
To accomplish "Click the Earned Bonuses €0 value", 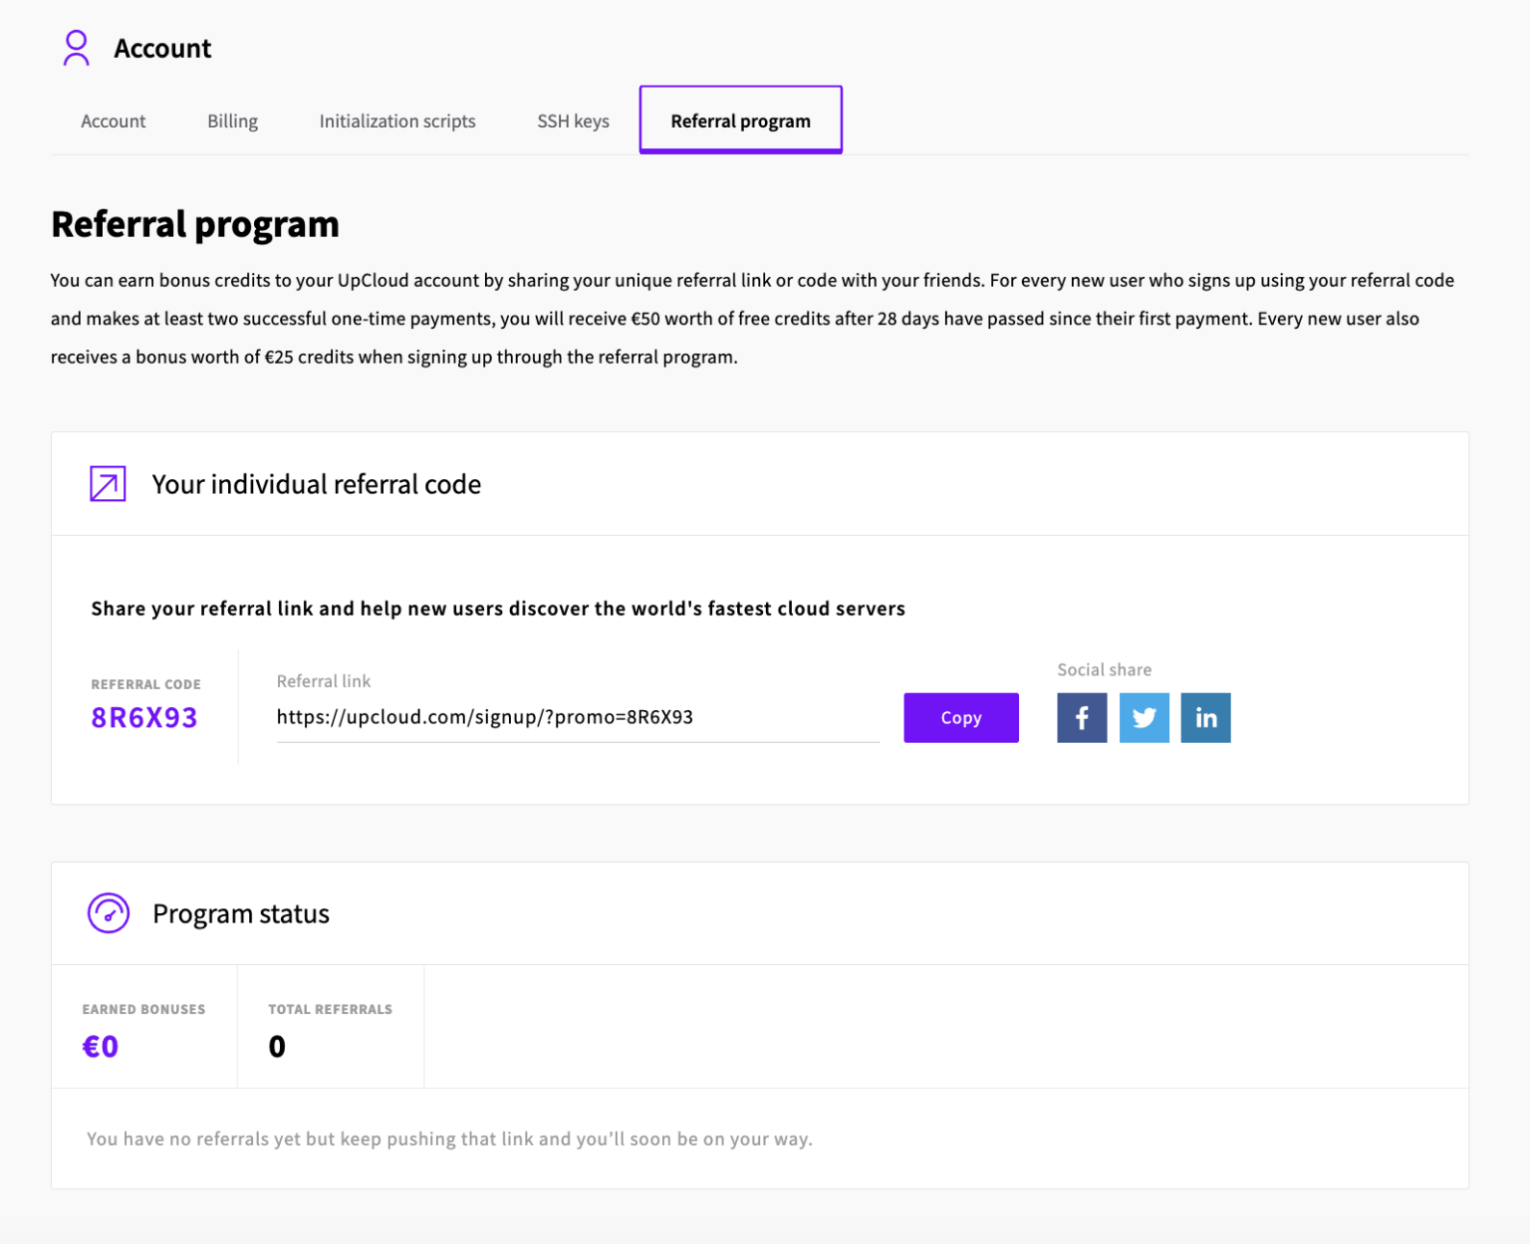I will 100,1046.
